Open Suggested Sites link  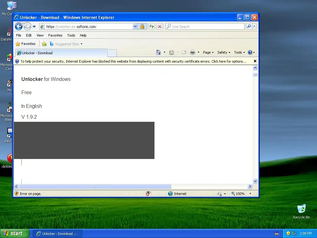66,44
